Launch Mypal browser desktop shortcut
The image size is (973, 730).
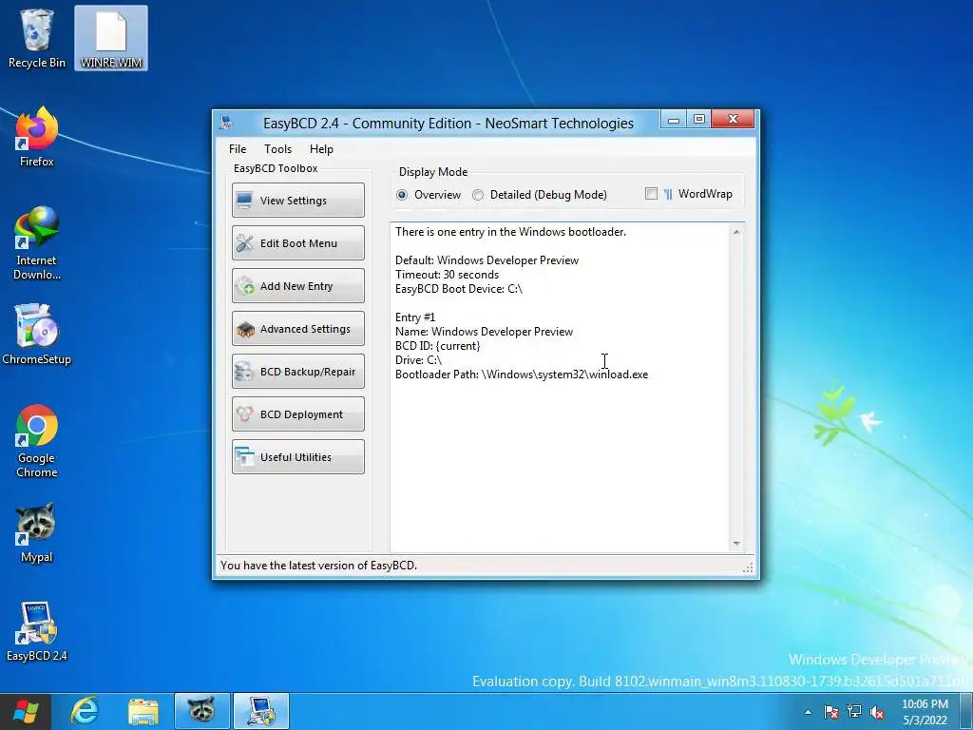[x=37, y=532]
